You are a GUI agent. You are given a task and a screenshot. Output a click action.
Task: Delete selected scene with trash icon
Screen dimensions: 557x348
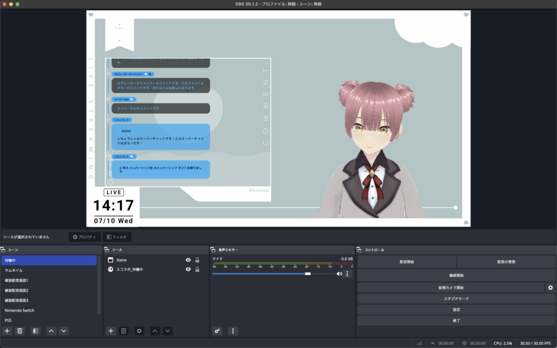click(20, 331)
